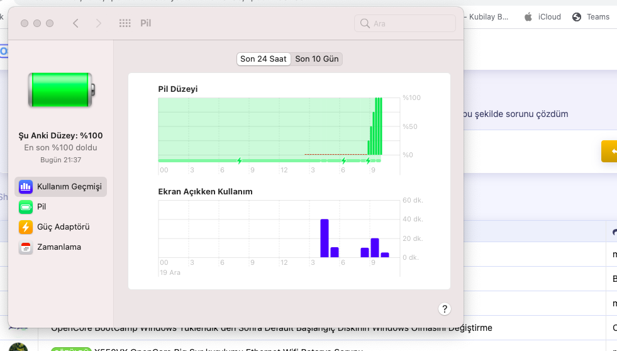This screenshot has height=351, width=617.
Task: Open Güç Adaptörü settings
Action: coord(55,226)
